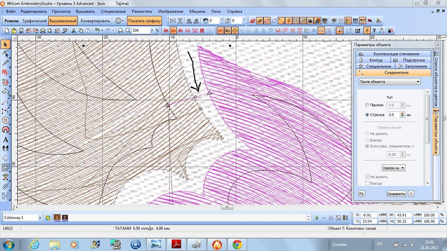The width and height of the screenshot is (447, 251).
Task: Click the 3D view icon
Action: tap(314, 30)
